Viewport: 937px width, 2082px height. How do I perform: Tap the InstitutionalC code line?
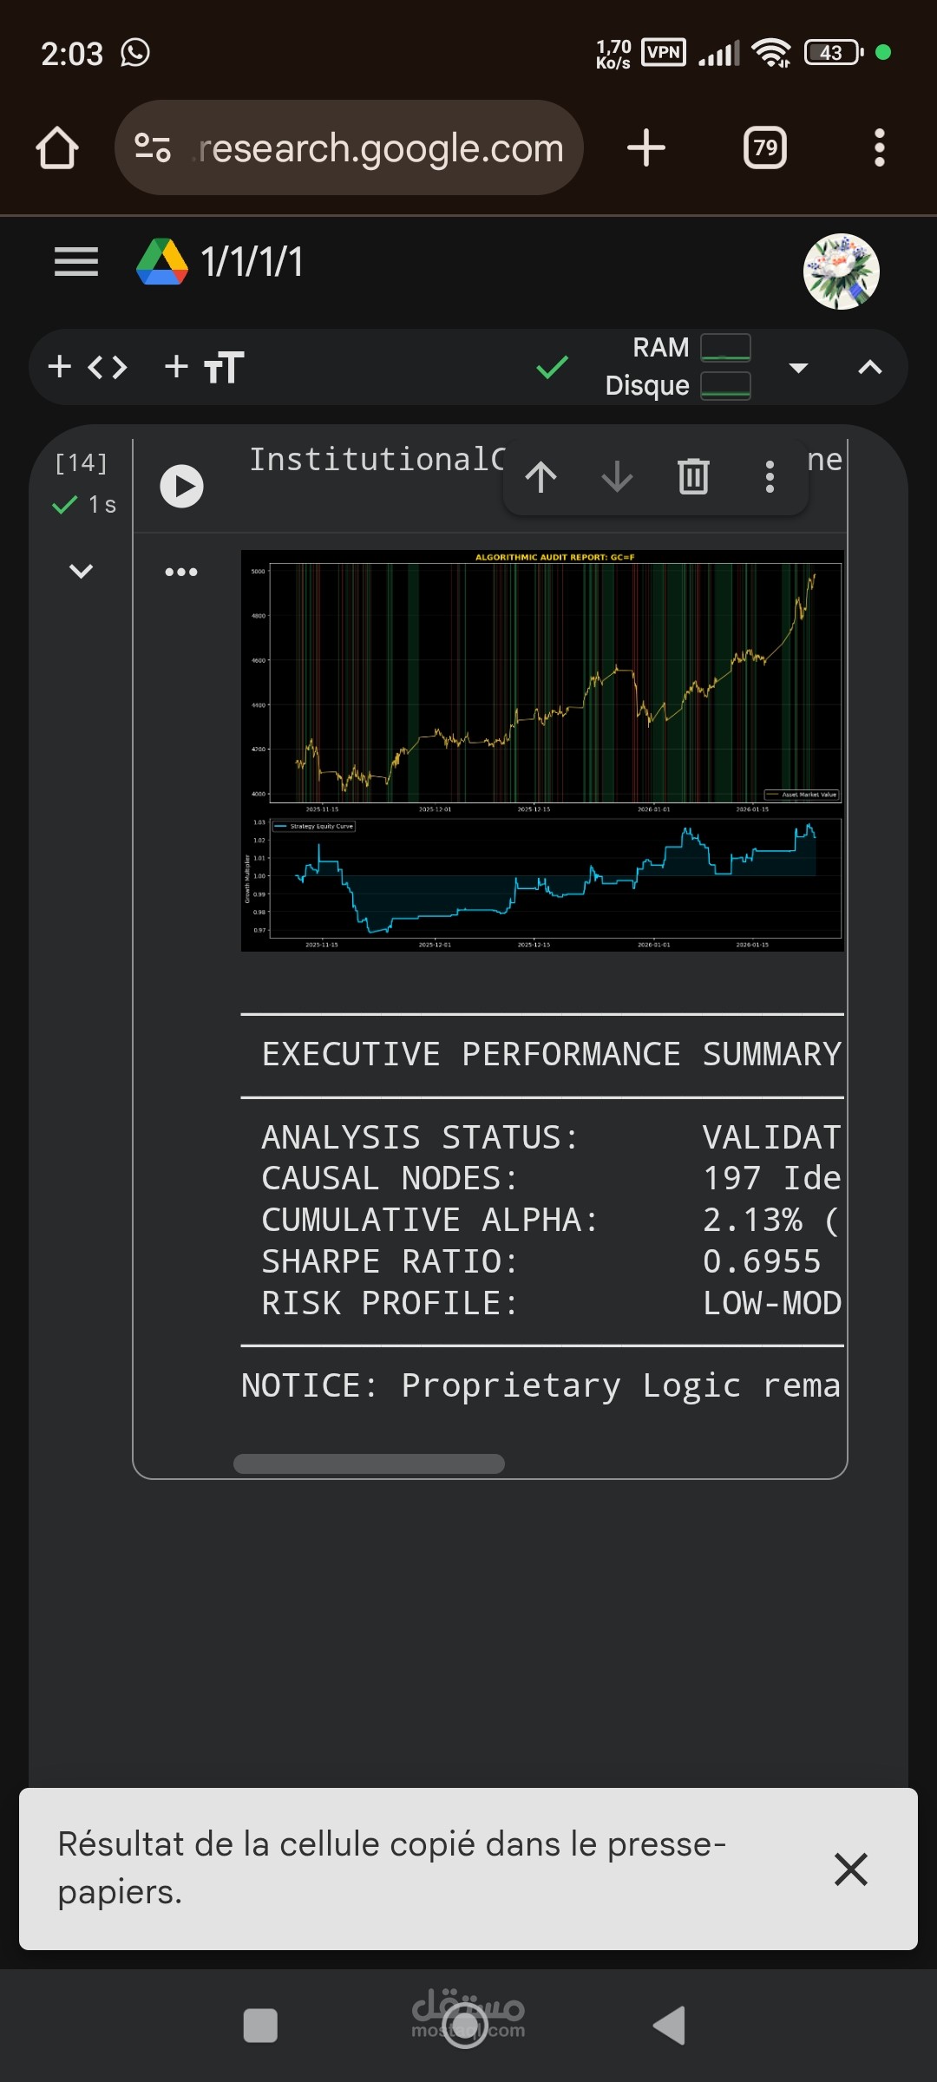377,459
